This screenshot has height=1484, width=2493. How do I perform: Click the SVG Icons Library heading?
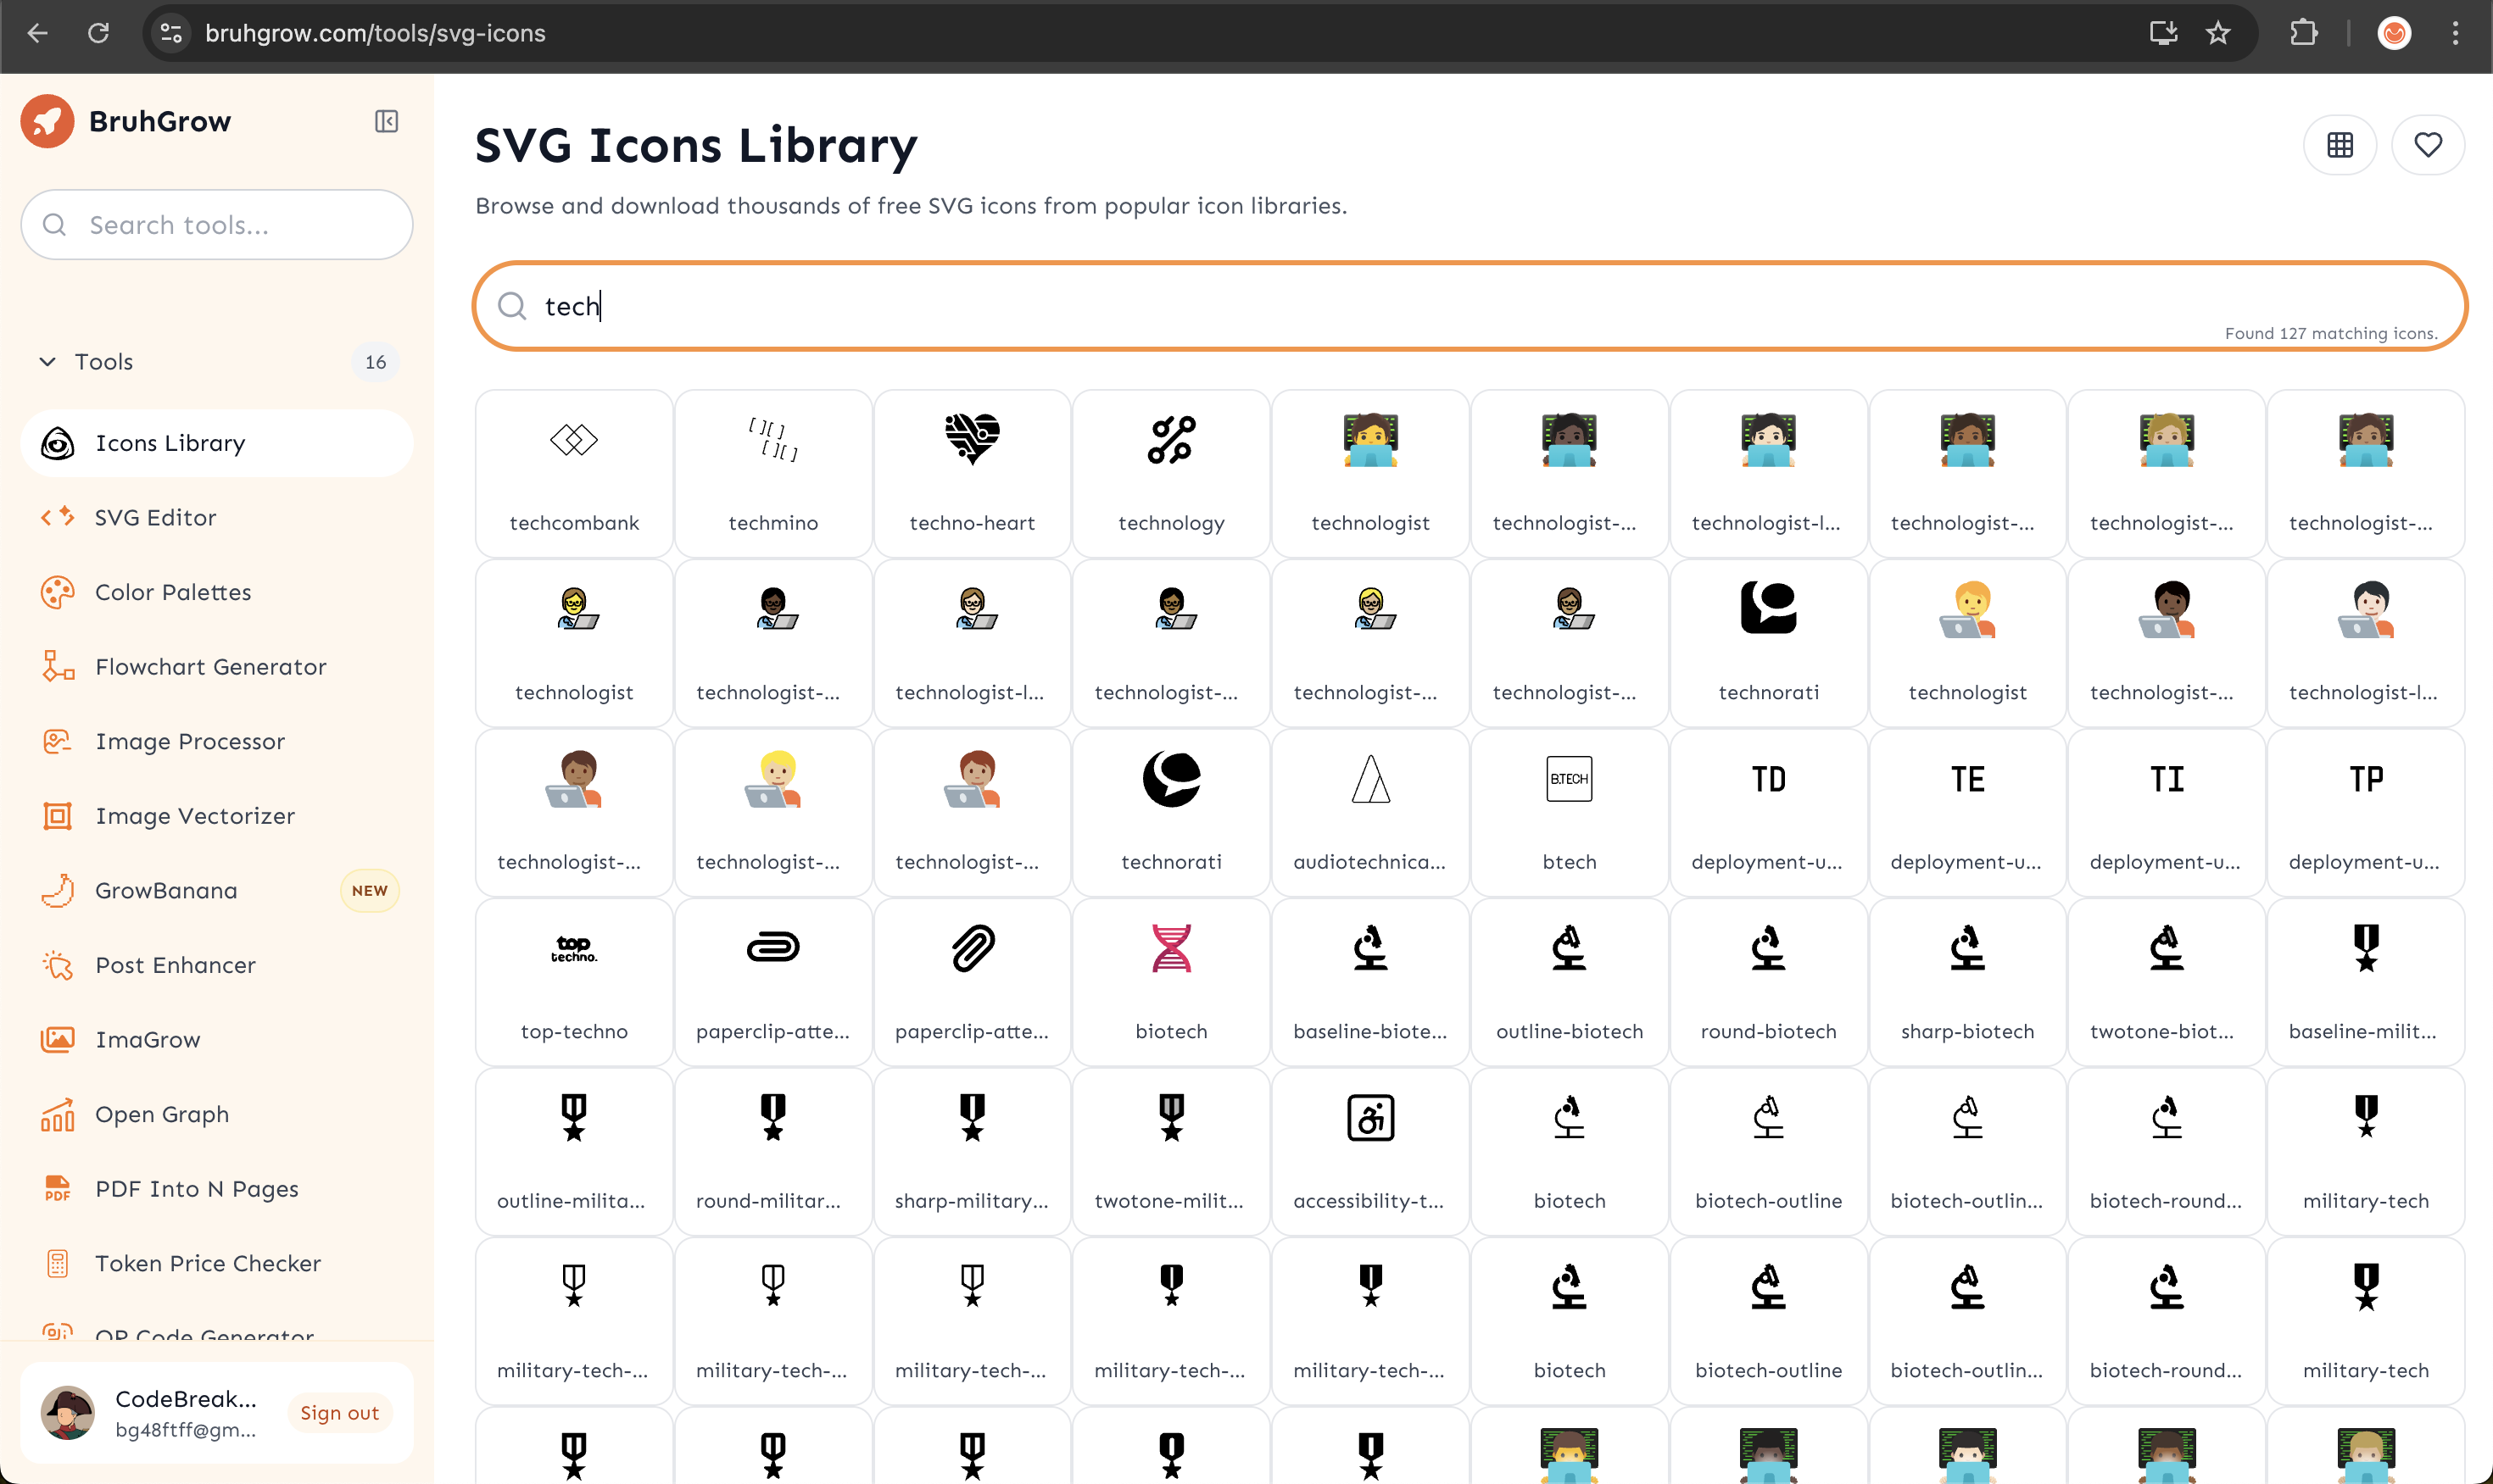[696, 145]
